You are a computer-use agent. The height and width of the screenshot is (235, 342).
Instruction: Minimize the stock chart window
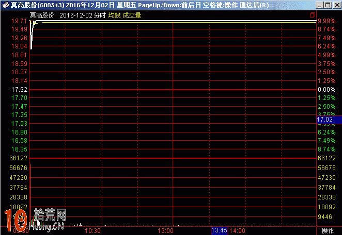[320, 5]
